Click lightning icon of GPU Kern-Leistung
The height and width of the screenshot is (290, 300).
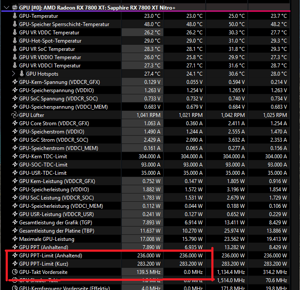(15, 181)
